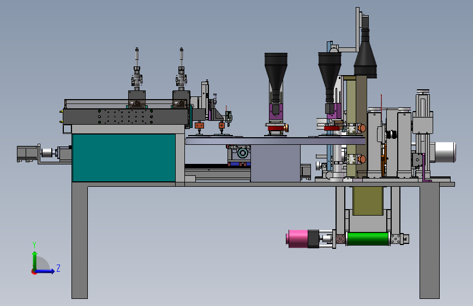The height and width of the screenshot is (306, 473).
Task: Select the horizontal tabletop beam
Action: pyautogui.click(x=263, y=184)
